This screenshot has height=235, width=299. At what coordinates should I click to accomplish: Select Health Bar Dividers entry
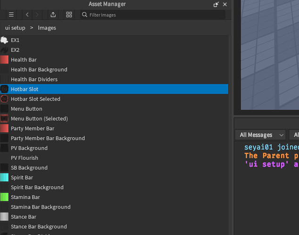(x=34, y=79)
